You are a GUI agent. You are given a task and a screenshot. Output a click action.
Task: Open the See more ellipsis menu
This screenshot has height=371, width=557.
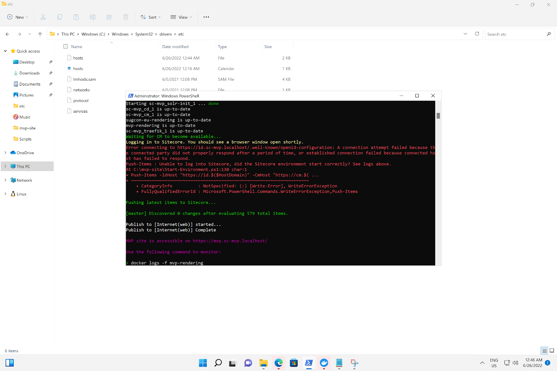click(206, 17)
